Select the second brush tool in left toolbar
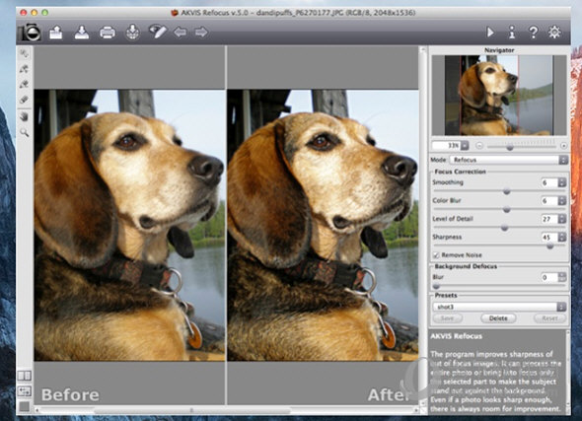Image resolution: width=582 pixels, height=421 pixels. click(25, 69)
